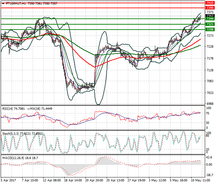This screenshot has width=218, height=184.
Task: Click the 0.00 MACD zero level value
Action: coord(209,165)
